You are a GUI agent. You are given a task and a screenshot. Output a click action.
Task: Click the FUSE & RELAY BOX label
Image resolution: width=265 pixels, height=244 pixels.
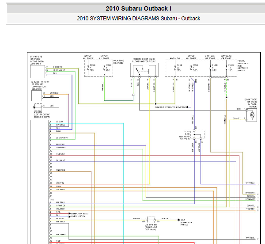coord(243,65)
